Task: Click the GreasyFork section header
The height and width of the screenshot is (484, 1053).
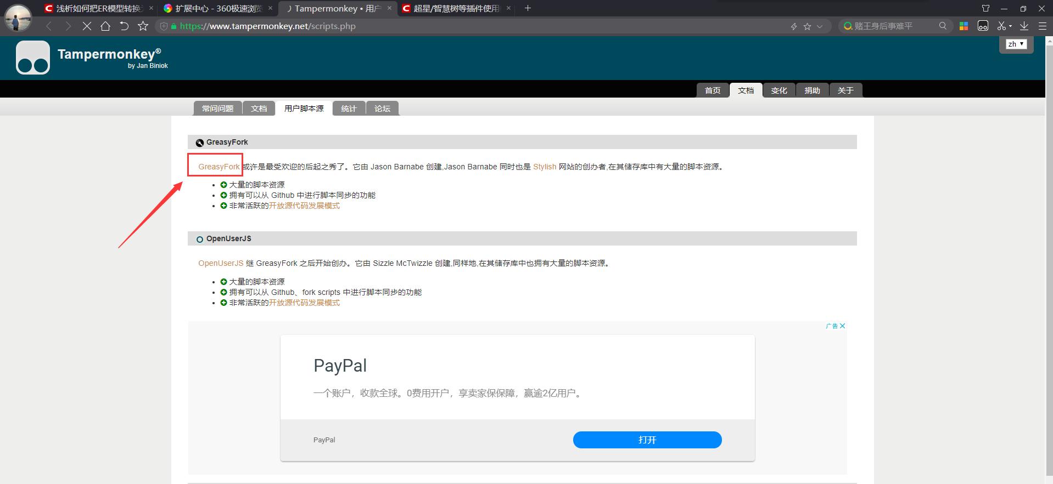Action: click(x=522, y=142)
